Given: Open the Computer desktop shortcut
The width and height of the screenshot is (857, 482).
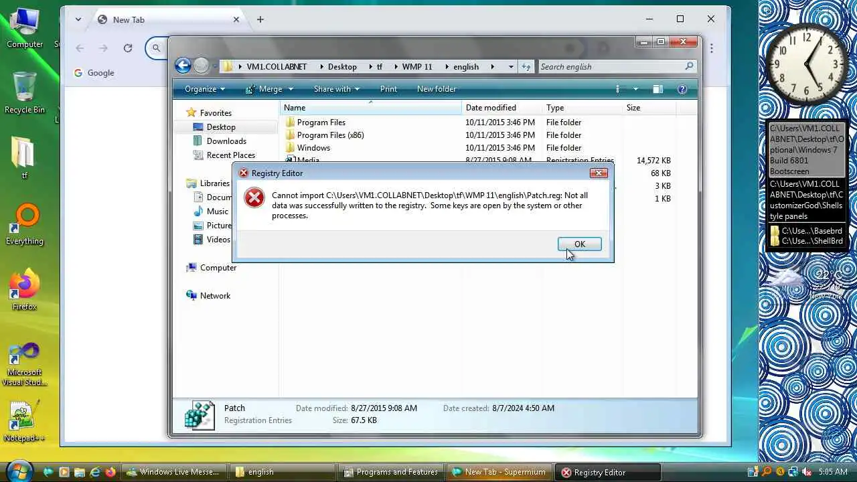Looking at the screenshot, I should click(25, 28).
